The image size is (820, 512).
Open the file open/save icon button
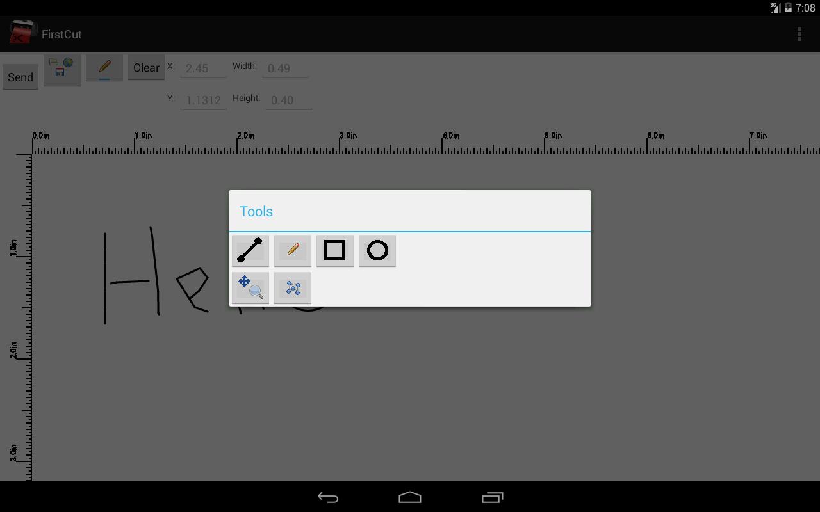tap(62, 69)
